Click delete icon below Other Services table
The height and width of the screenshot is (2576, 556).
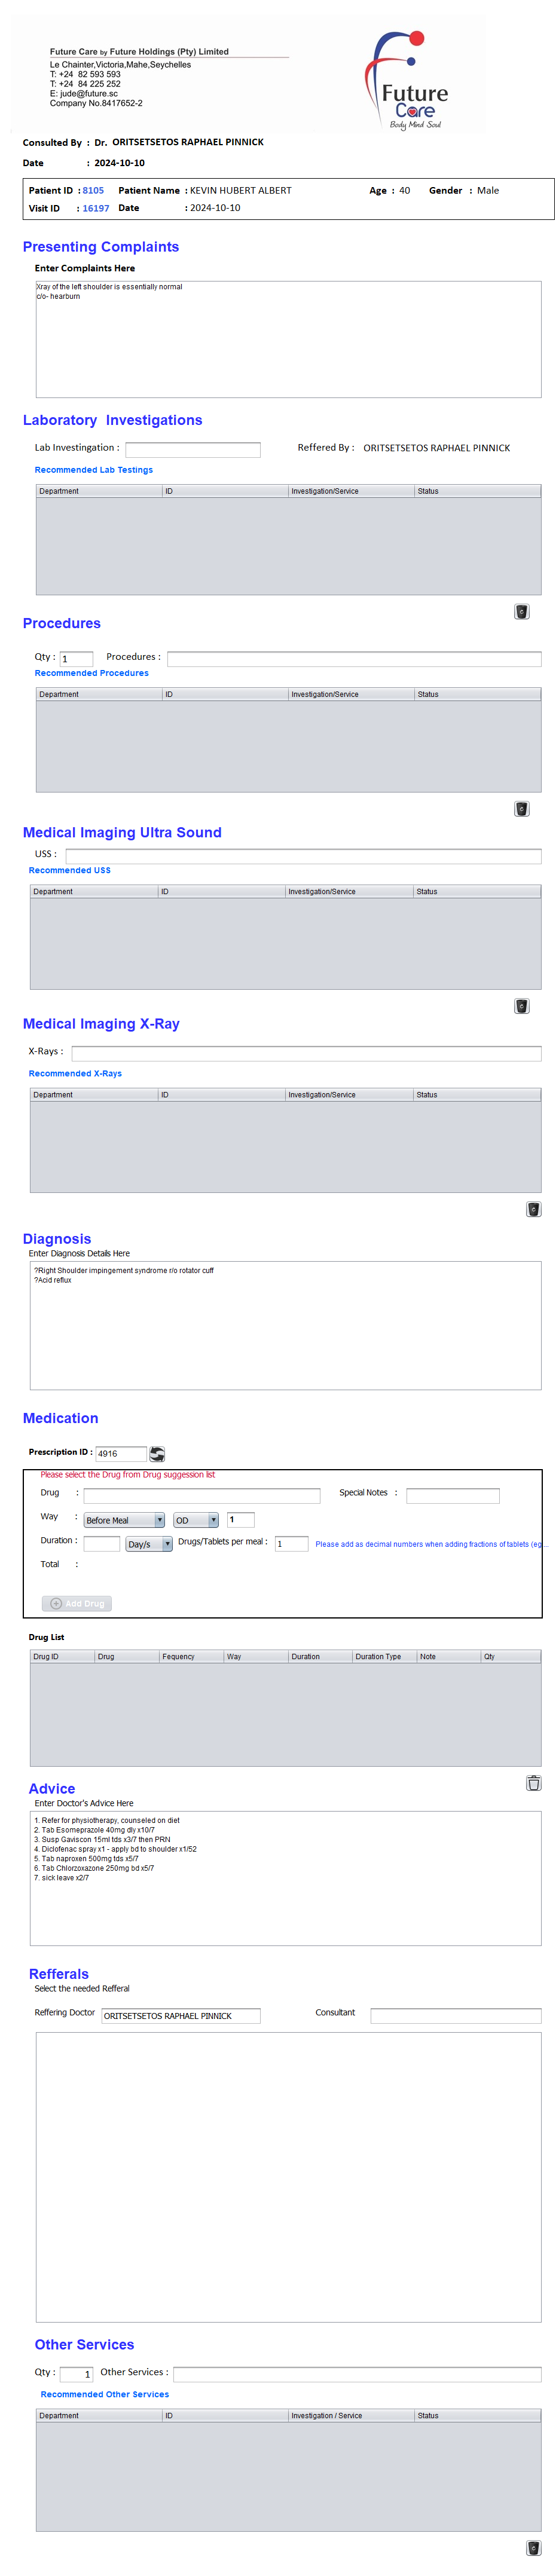click(533, 2547)
